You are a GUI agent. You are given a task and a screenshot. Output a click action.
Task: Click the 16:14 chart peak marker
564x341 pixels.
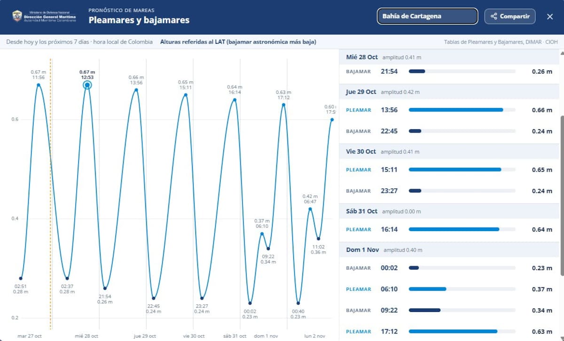(x=235, y=100)
